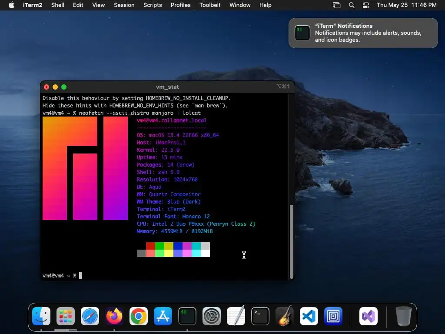Open GarageBand guitar icon in Dock
The image size is (445, 334).
(x=285, y=316)
